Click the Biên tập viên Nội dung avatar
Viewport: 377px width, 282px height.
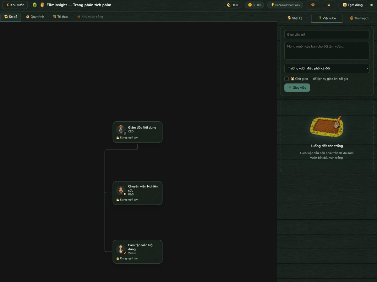pyautogui.click(x=121, y=249)
